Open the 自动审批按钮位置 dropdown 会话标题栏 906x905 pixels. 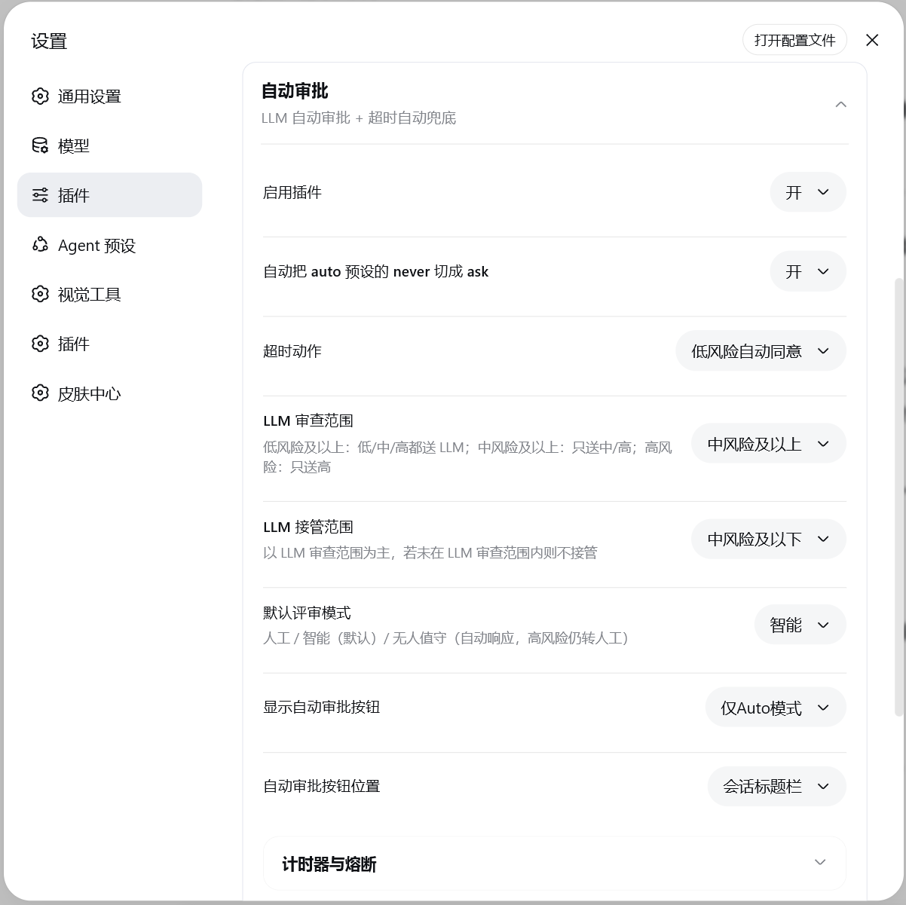pyautogui.click(x=776, y=787)
